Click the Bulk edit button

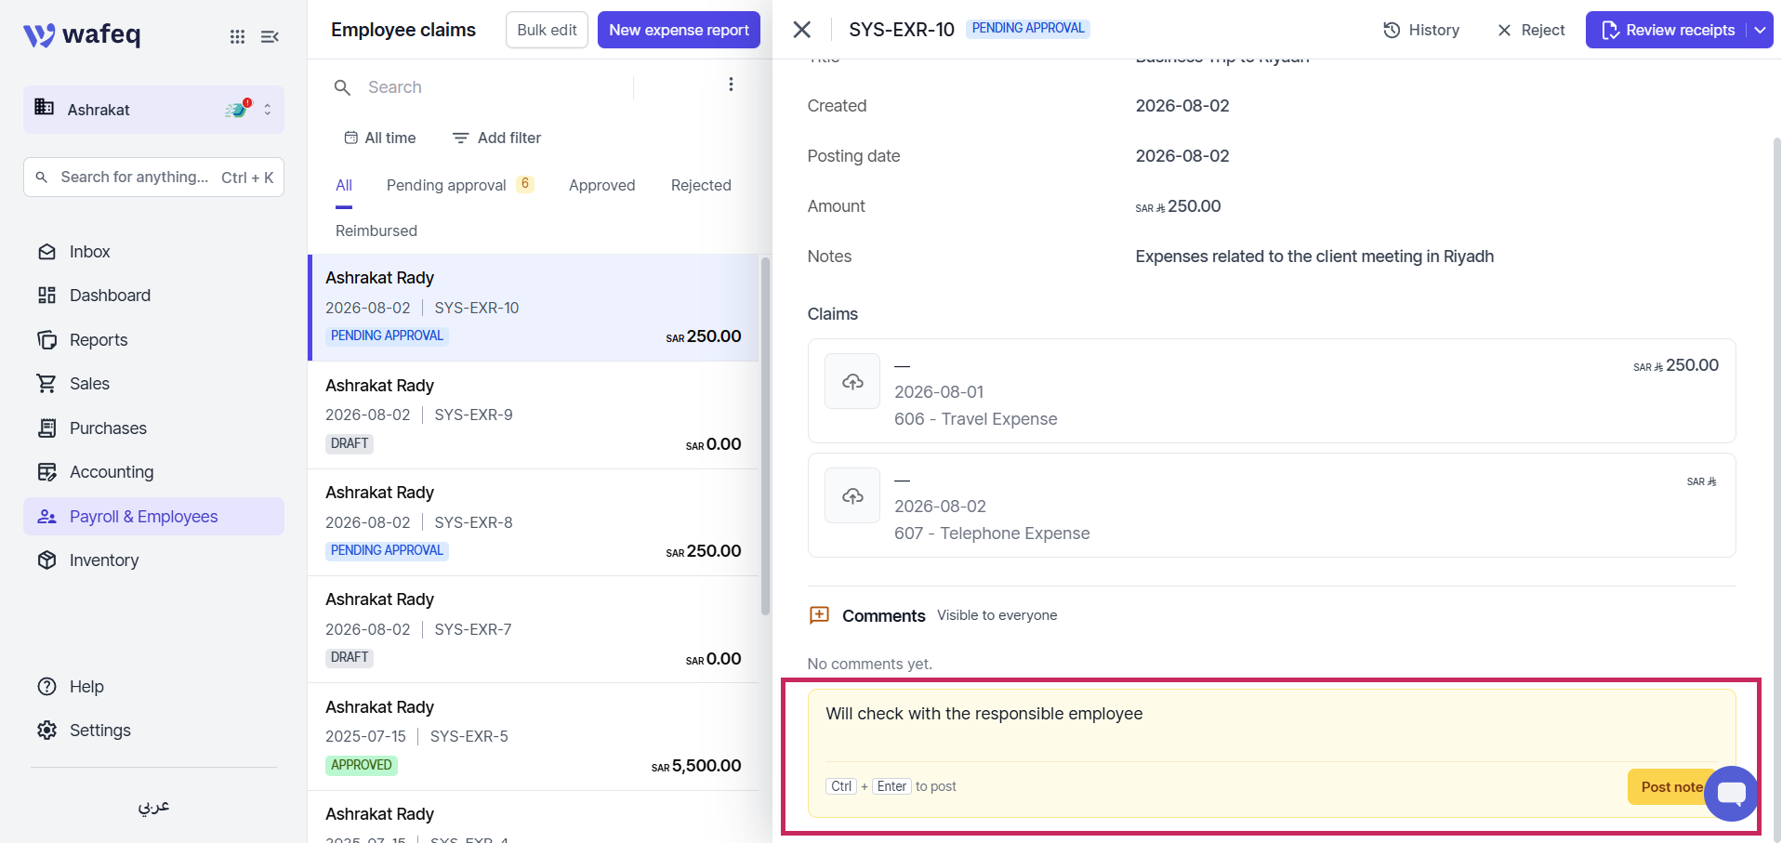(x=547, y=30)
